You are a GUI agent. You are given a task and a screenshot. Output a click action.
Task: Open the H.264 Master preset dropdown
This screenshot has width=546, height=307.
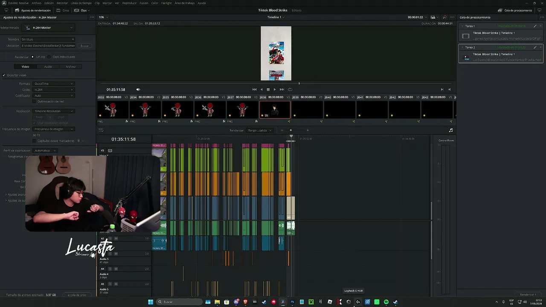tap(48, 28)
